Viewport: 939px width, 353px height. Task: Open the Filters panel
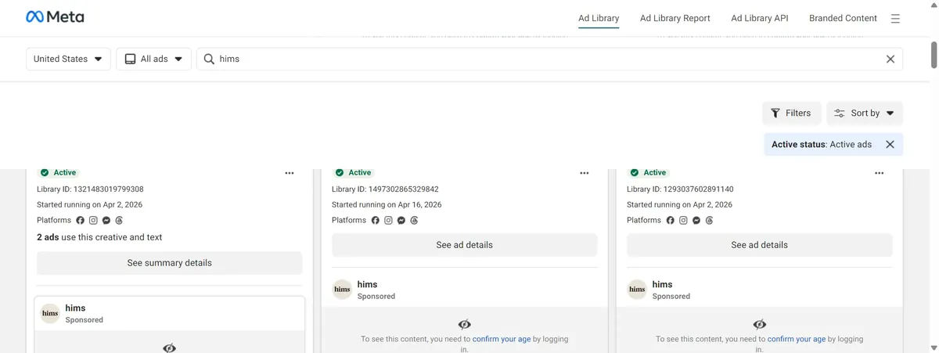[x=791, y=113]
